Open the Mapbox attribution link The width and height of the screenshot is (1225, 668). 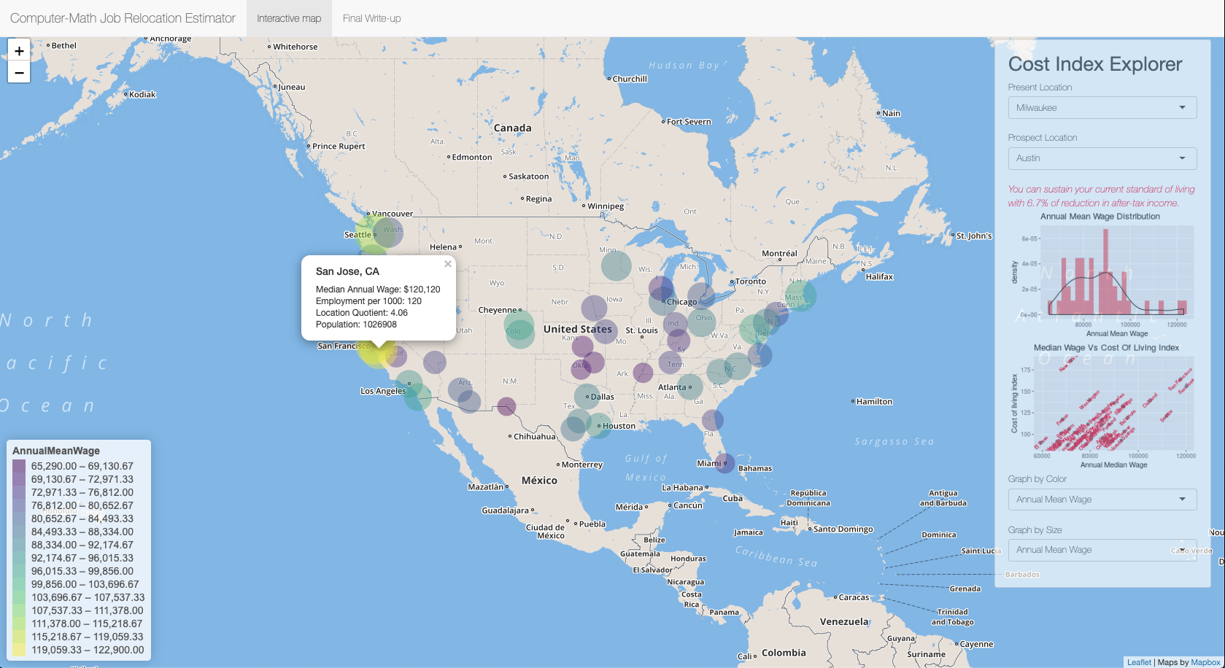pyautogui.click(x=1205, y=662)
